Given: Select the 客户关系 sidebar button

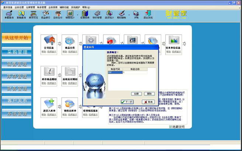Looking at the screenshot, I should point(17,101).
